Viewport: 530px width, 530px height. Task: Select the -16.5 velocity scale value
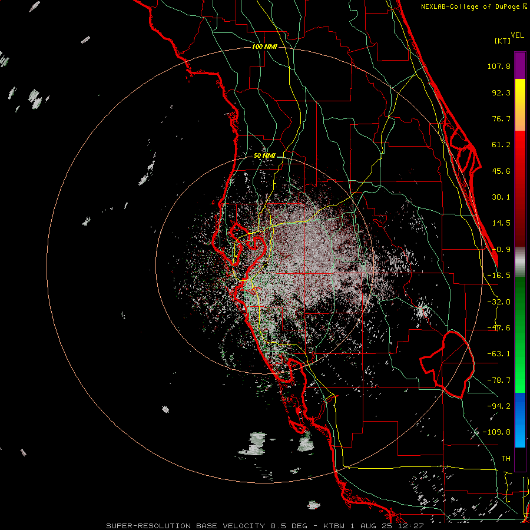point(499,275)
